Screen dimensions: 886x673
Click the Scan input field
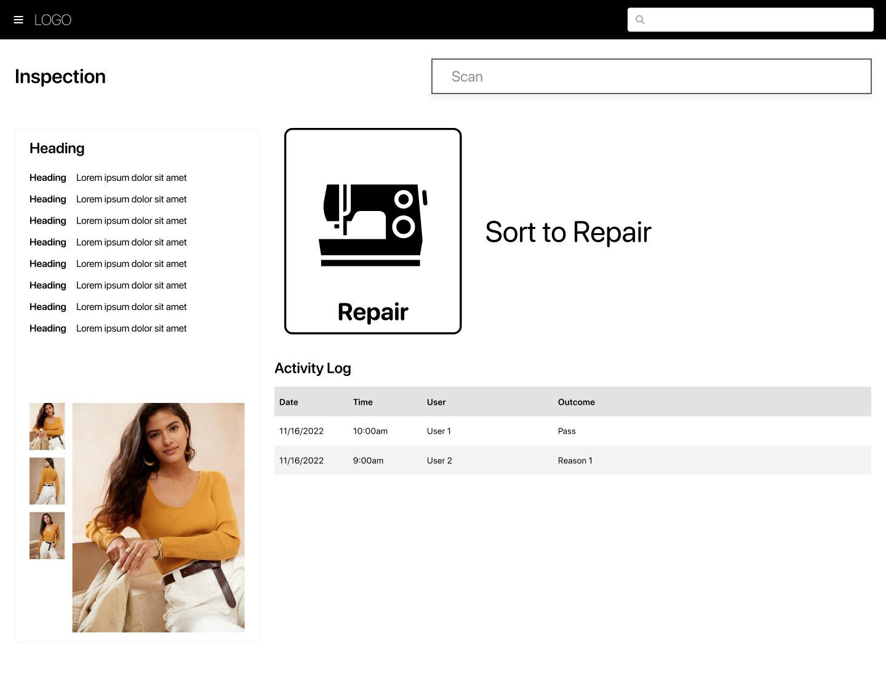pyautogui.click(x=651, y=76)
